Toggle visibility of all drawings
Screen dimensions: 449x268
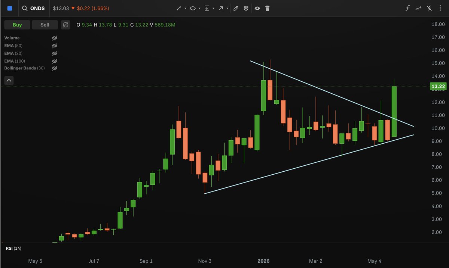point(257,8)
